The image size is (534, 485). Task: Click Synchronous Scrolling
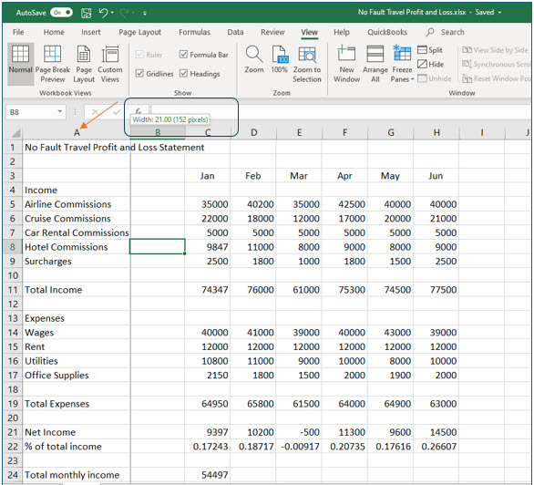pos(496,64)
